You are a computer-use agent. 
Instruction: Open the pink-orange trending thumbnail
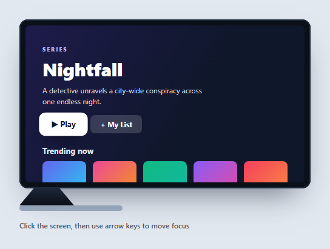pos(115,171)
